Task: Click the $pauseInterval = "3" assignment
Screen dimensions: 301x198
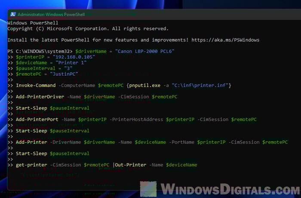Action: (44, 68)
